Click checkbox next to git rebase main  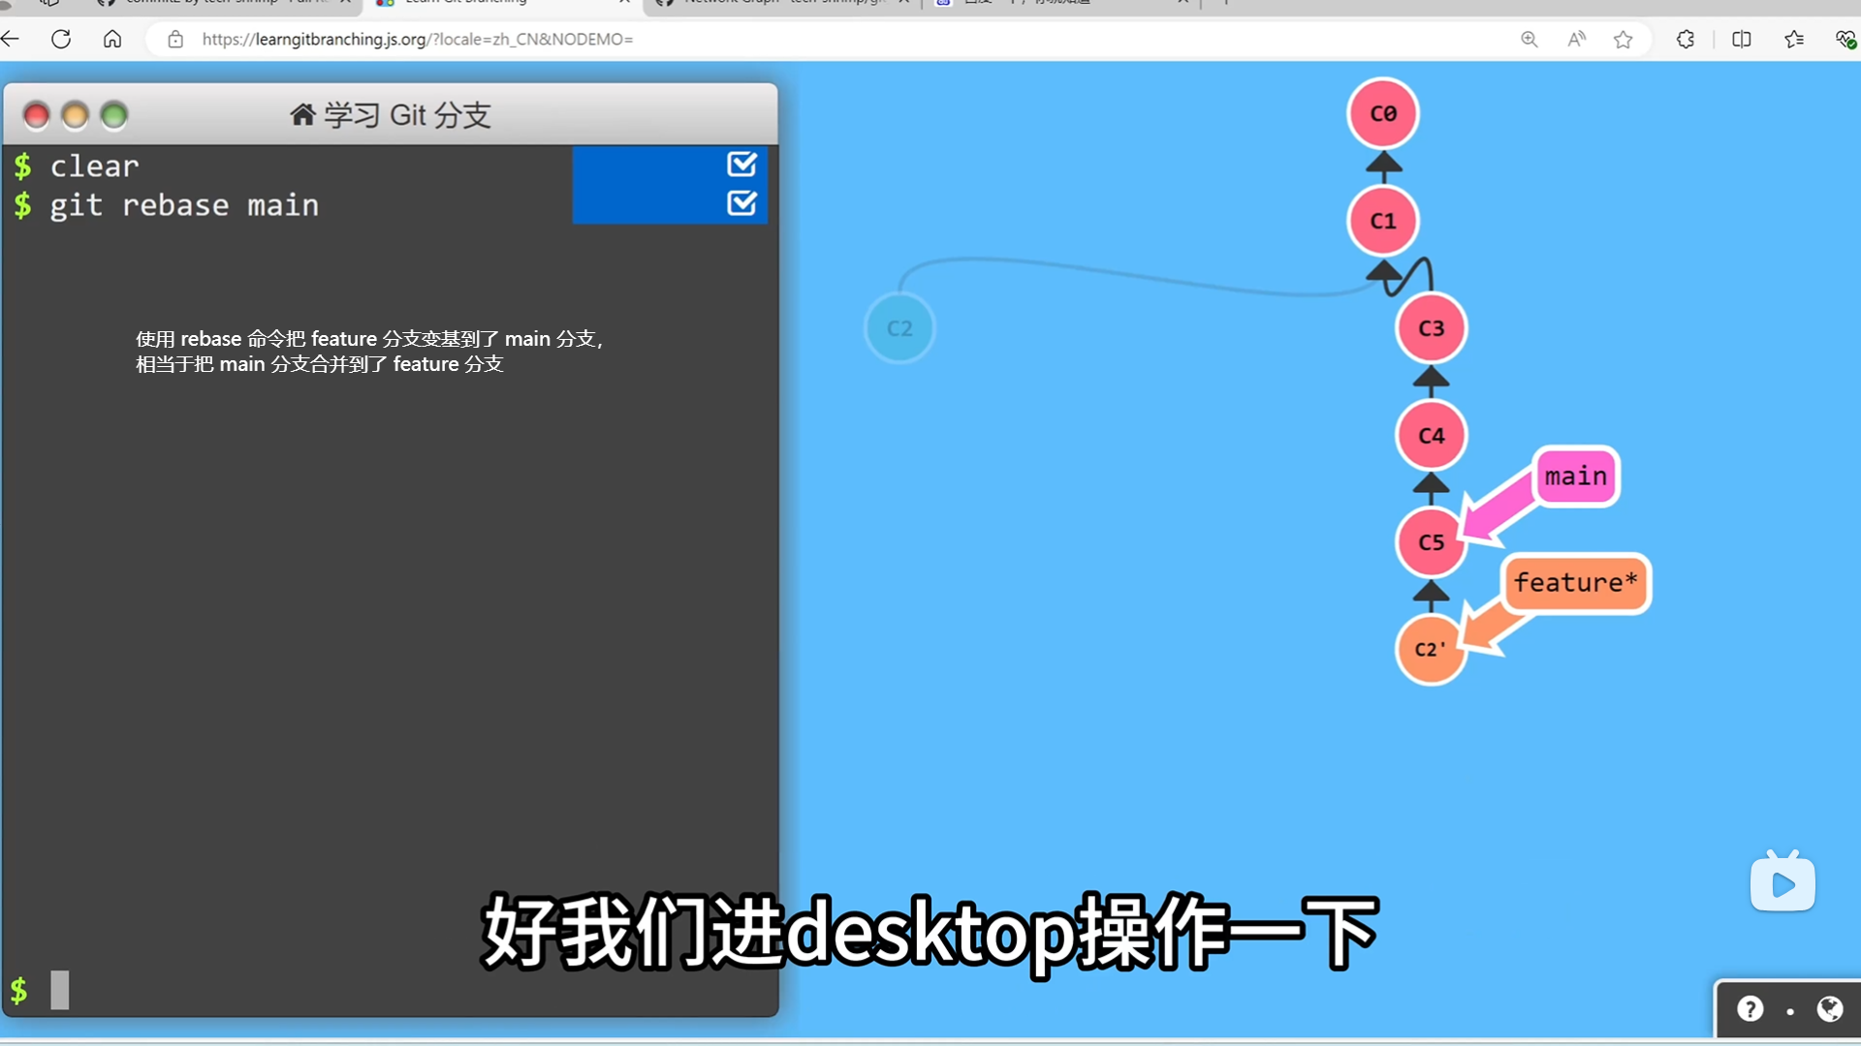(x=741, y=203)
